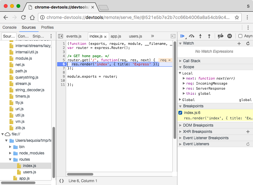Click the Step over next function icon
Viewport: 253px width, 185px height.
pos(192,36)
